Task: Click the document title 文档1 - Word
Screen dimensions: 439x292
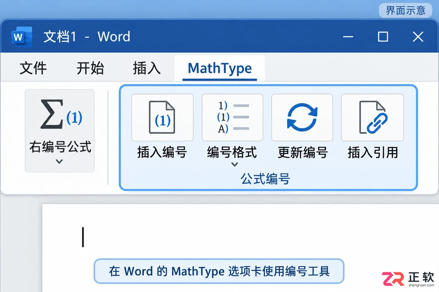Action: click(x=87, y=37)
